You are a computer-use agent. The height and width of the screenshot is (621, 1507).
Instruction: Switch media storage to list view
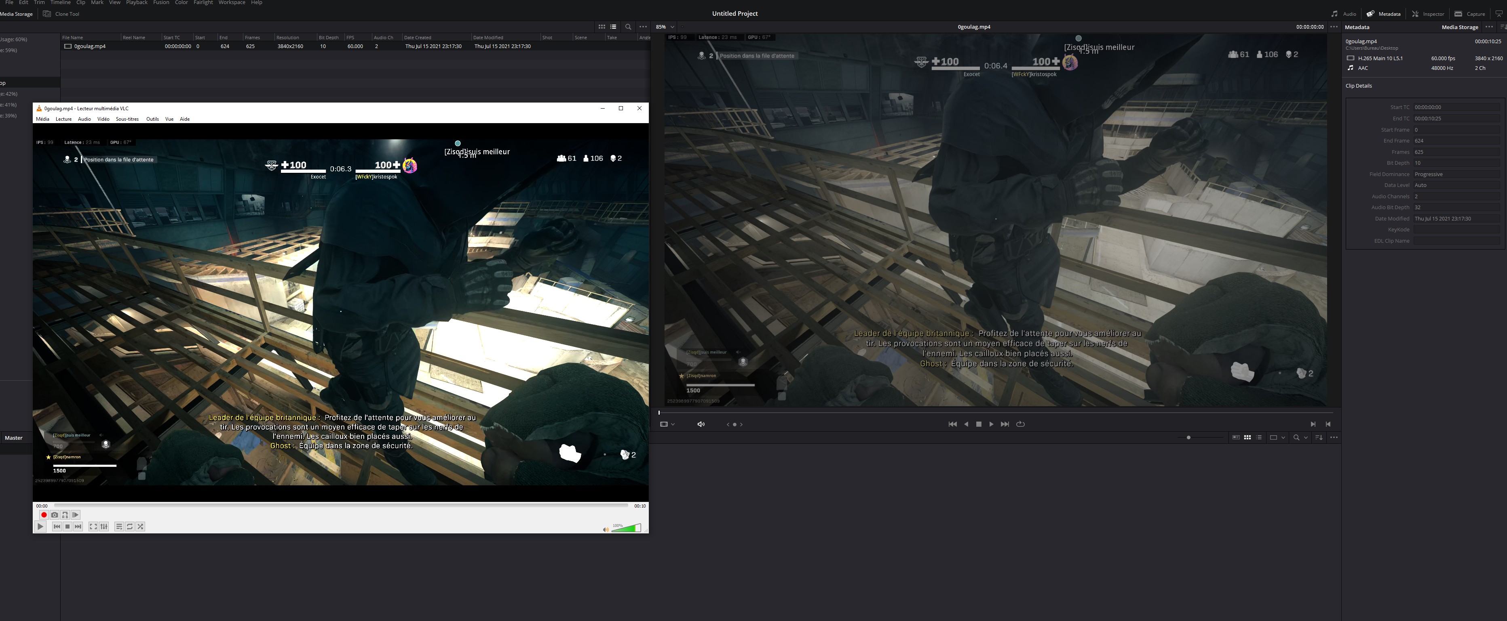pos(613,26)
